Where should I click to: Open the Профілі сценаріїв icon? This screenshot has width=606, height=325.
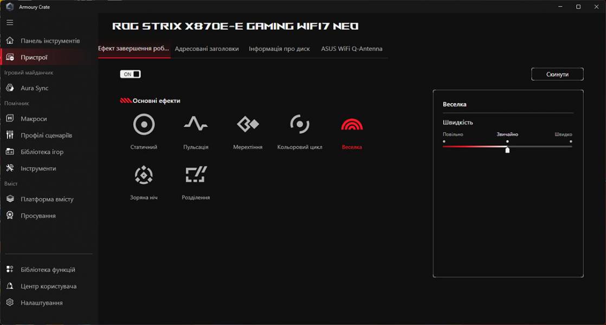coord(10,135)
